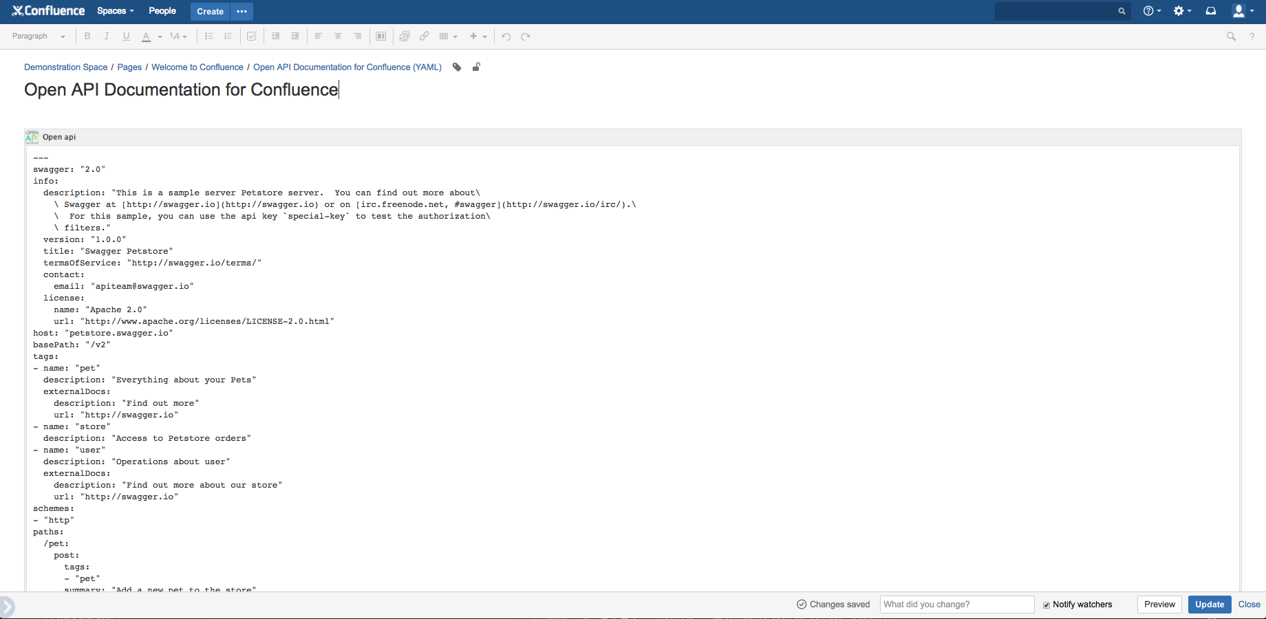The width and height of the screenshot is (1266, 619).
Task: Fill in the 'What did you change?' field
Action: coord(957,605)
